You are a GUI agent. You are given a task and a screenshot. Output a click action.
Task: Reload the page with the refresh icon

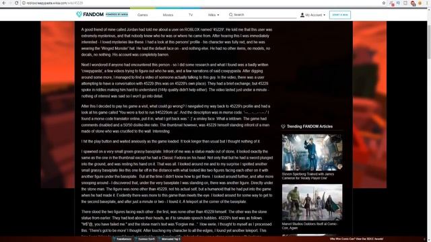16,3
